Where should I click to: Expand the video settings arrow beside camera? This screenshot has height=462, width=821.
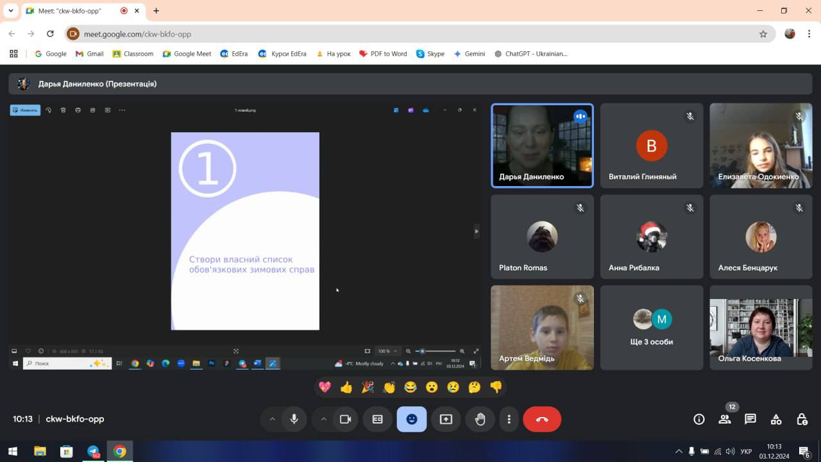323,419
